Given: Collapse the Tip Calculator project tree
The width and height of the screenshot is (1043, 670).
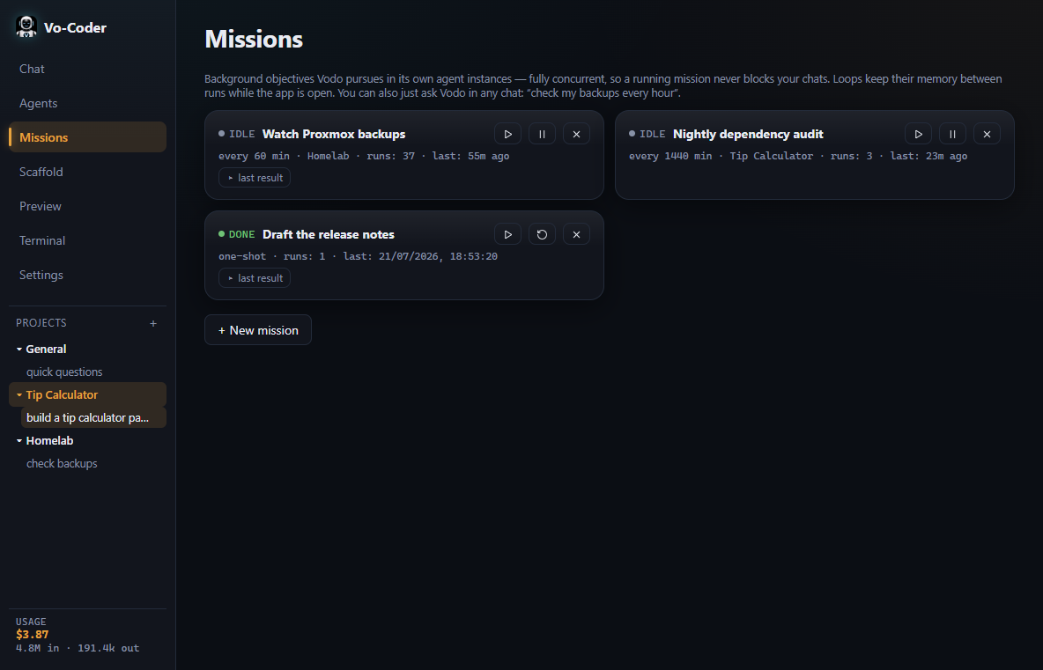Looking at the screenshot, I should (x=19, y=395).
